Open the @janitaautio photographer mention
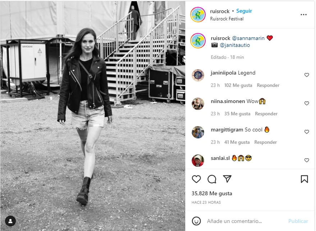Screen dimensions: 316x231 point(235,45)
